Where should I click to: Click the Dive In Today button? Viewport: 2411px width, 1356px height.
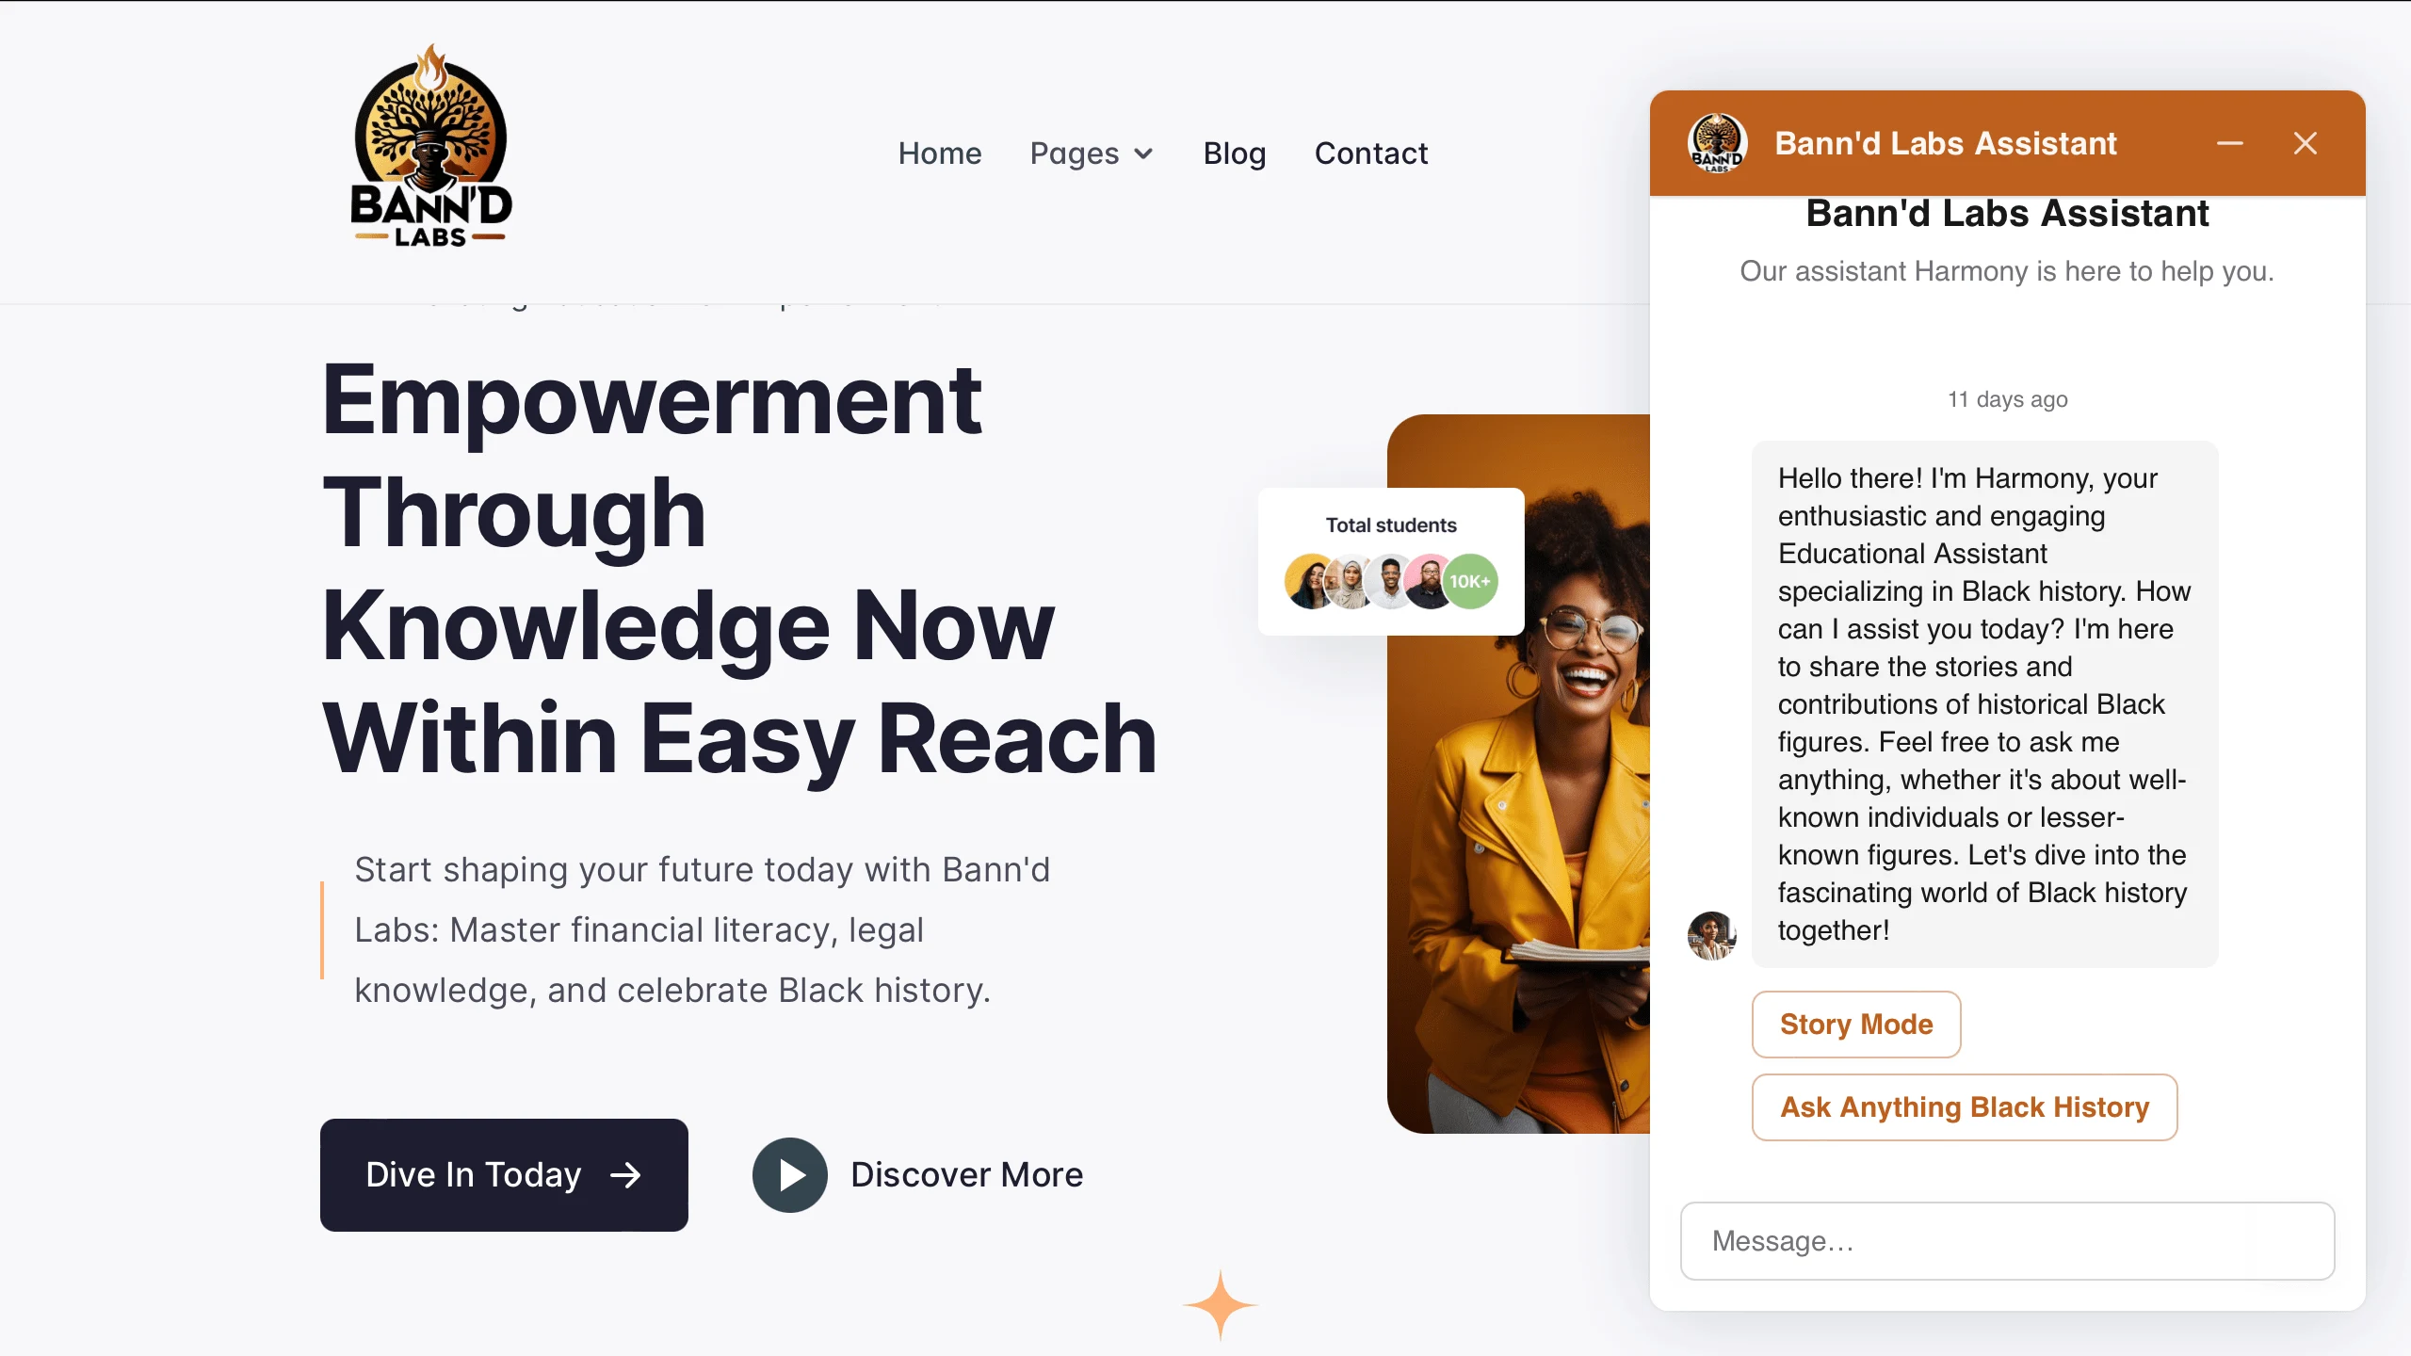pos(504,1174)
